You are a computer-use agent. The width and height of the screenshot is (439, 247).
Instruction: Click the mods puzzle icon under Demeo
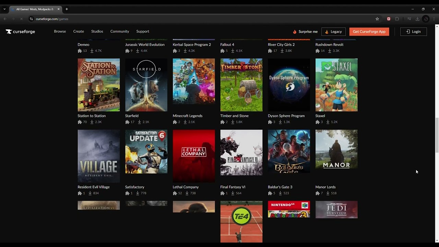pyautogui.click(x=80, y=51)
